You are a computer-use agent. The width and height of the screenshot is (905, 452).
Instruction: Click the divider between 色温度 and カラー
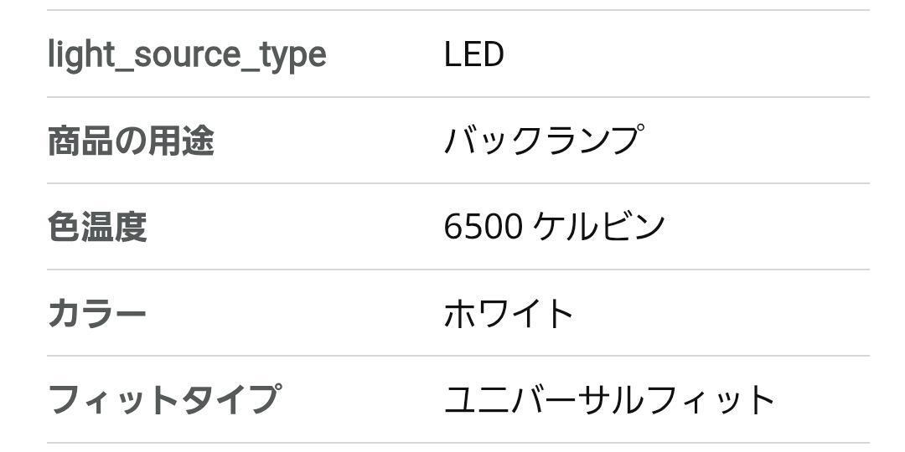pyautogui.click(x=458, y=270)
